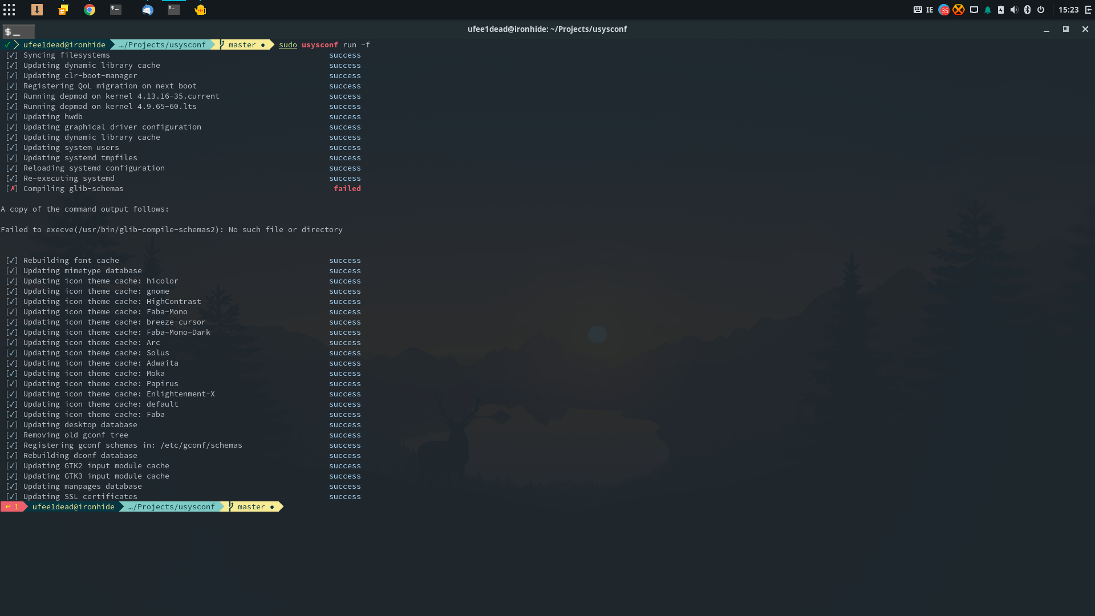The width and height of the screenshot is (1095, 616).
Task: Click 'Rebuilding font cache' line
Action: click(x=71, y=260)
